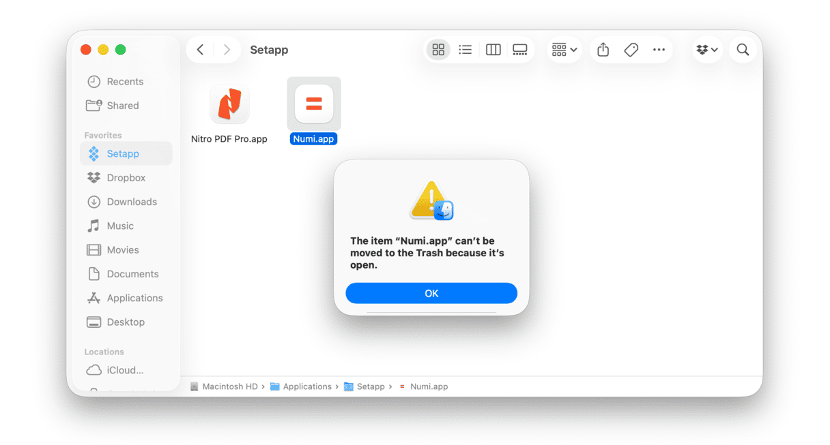Image resolution: width=830 pixels, height=445 pixels.
Task: Click the Favorites section header
Action: click(x=103, y=136)
